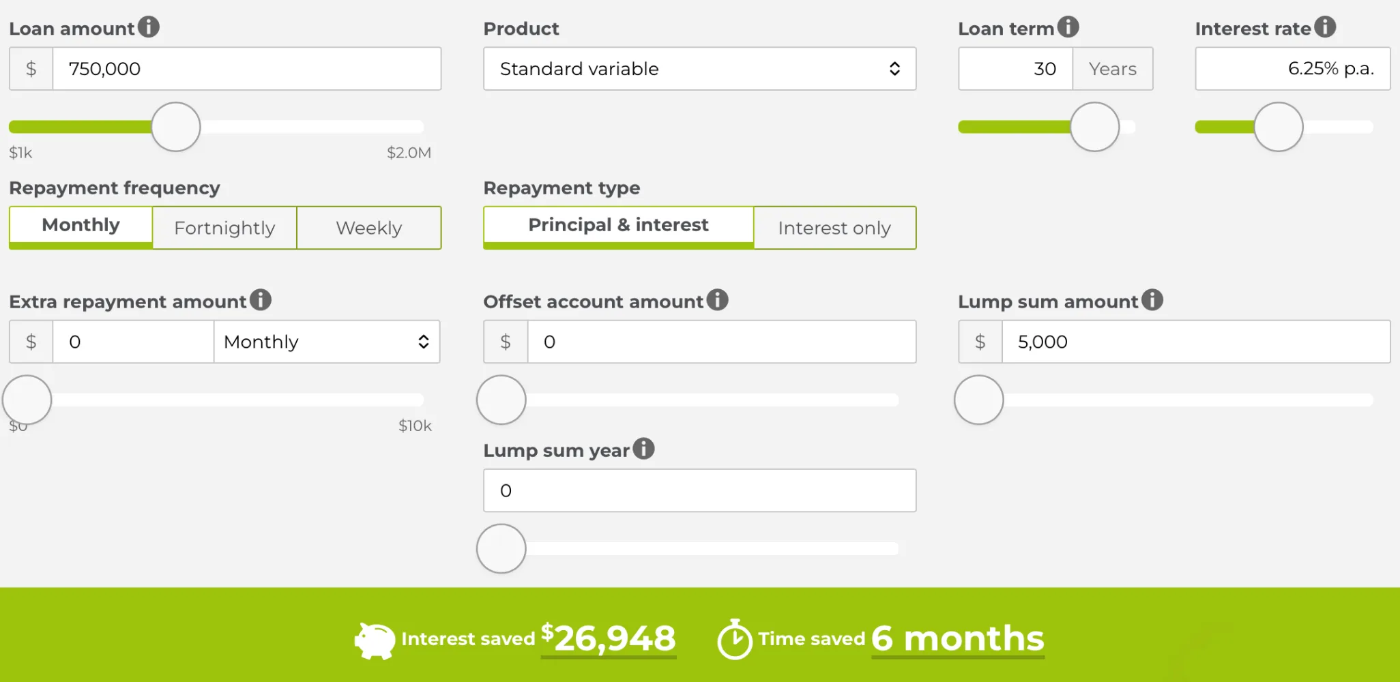Click the Interest saved $26,948 link
Screen dimensions: 1400x682
tap(609, 639)
